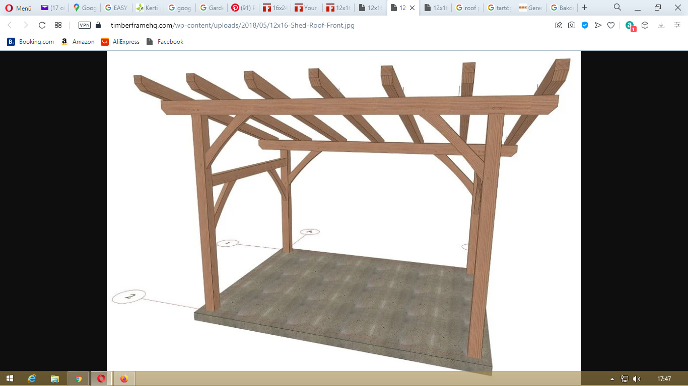Open the AliExpress bookmark
The height and width of the screenshot is (386, 688).
coord(120,42)
